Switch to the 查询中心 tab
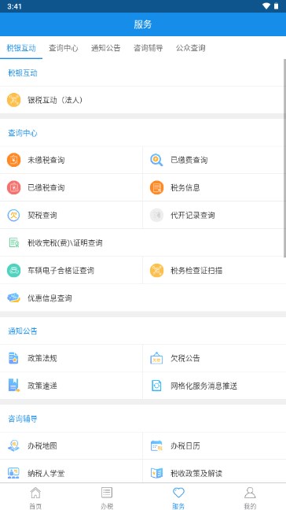The image size is (286, 510). (64, 48)
